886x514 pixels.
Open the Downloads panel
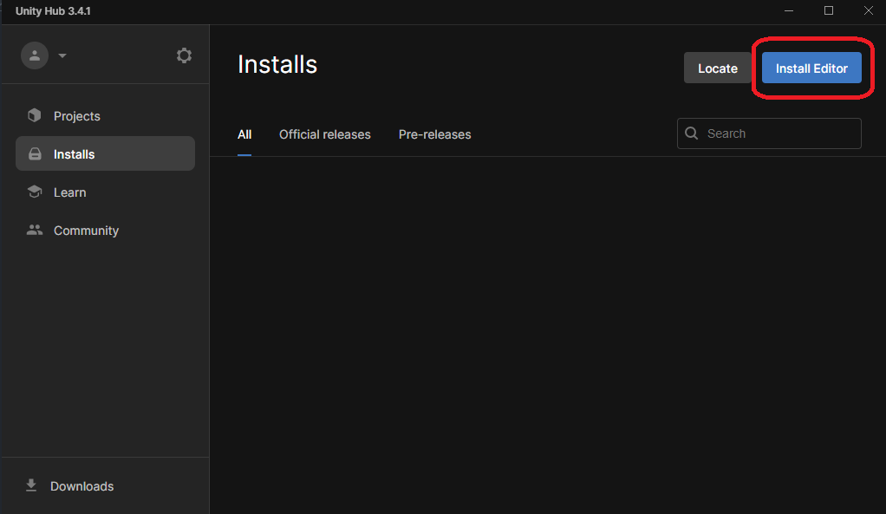[82, 485]
